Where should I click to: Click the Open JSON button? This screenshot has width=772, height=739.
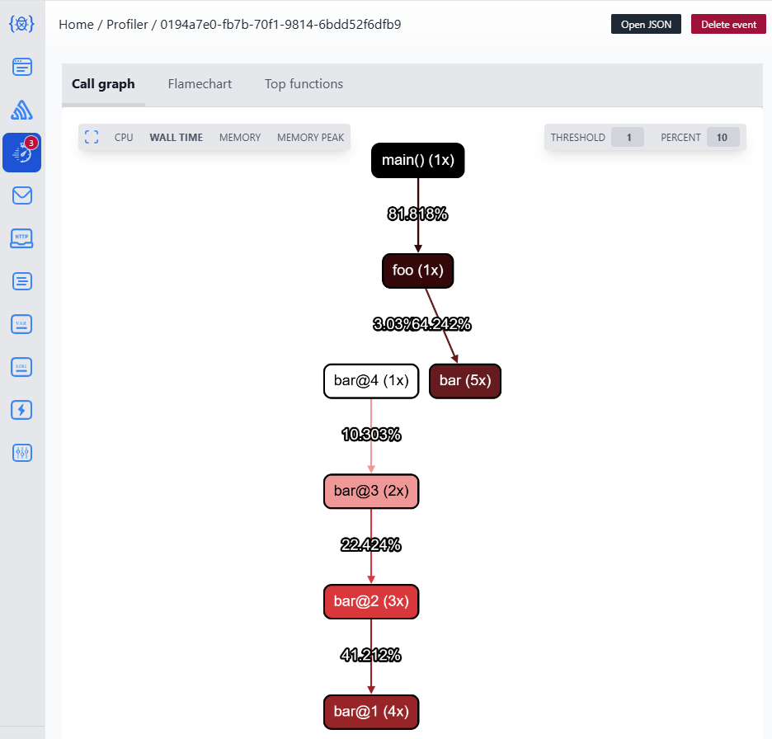(647, 24)
